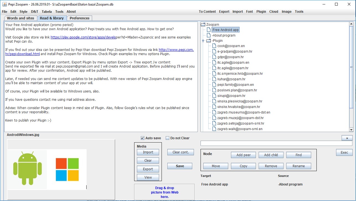Uncheck the Auto save checkbox

click(142, 138)
